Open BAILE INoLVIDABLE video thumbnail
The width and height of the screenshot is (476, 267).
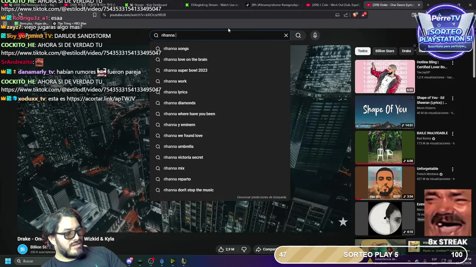385,147
